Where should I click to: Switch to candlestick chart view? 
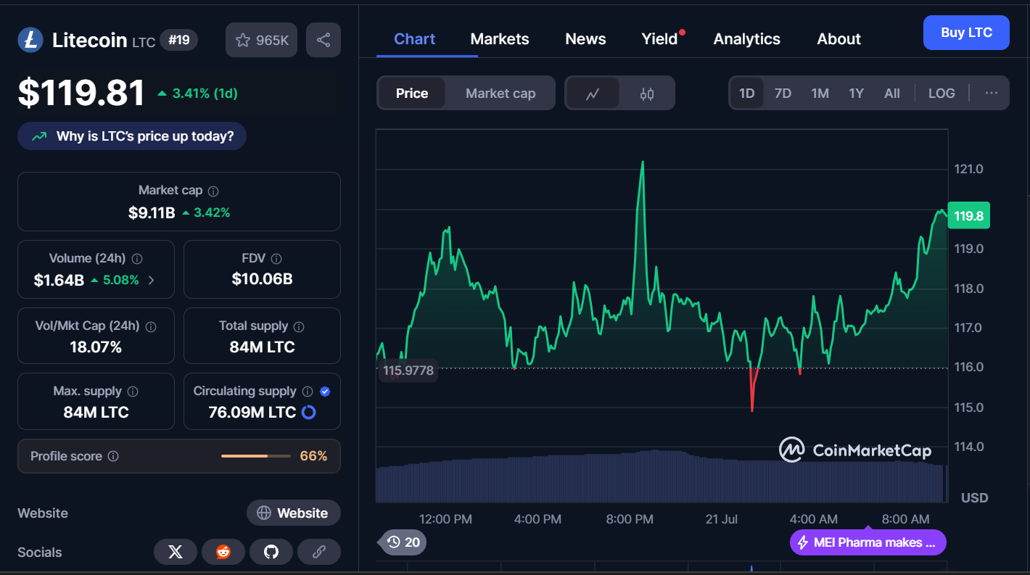[647, 94]
